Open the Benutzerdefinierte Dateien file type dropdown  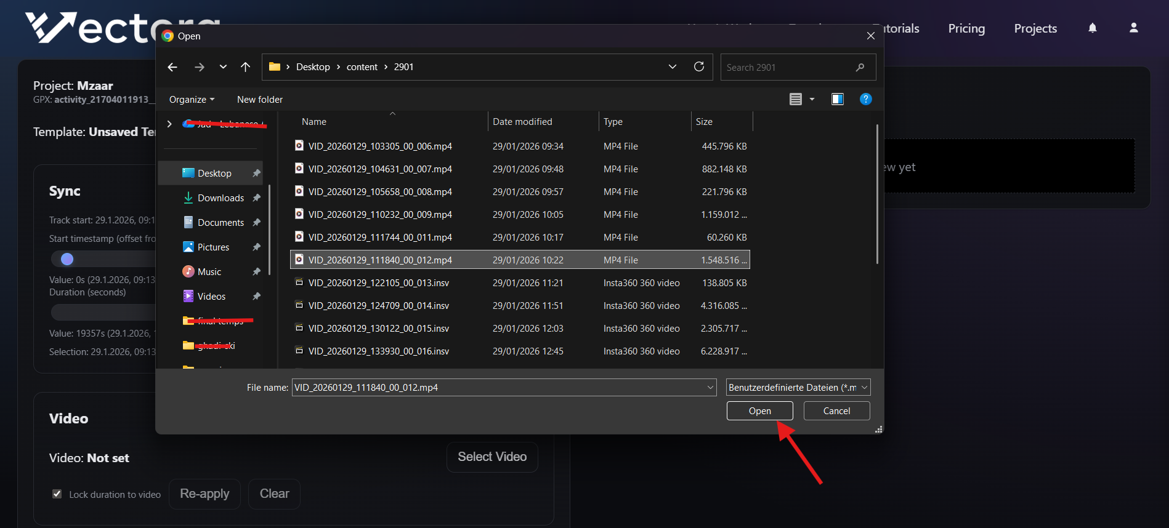click(x=798, y=387)
